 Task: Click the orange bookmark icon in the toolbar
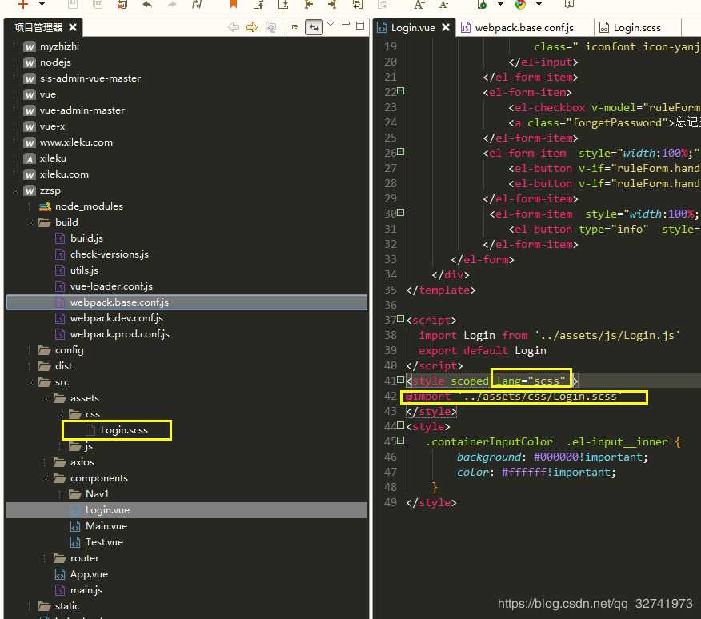234,4
